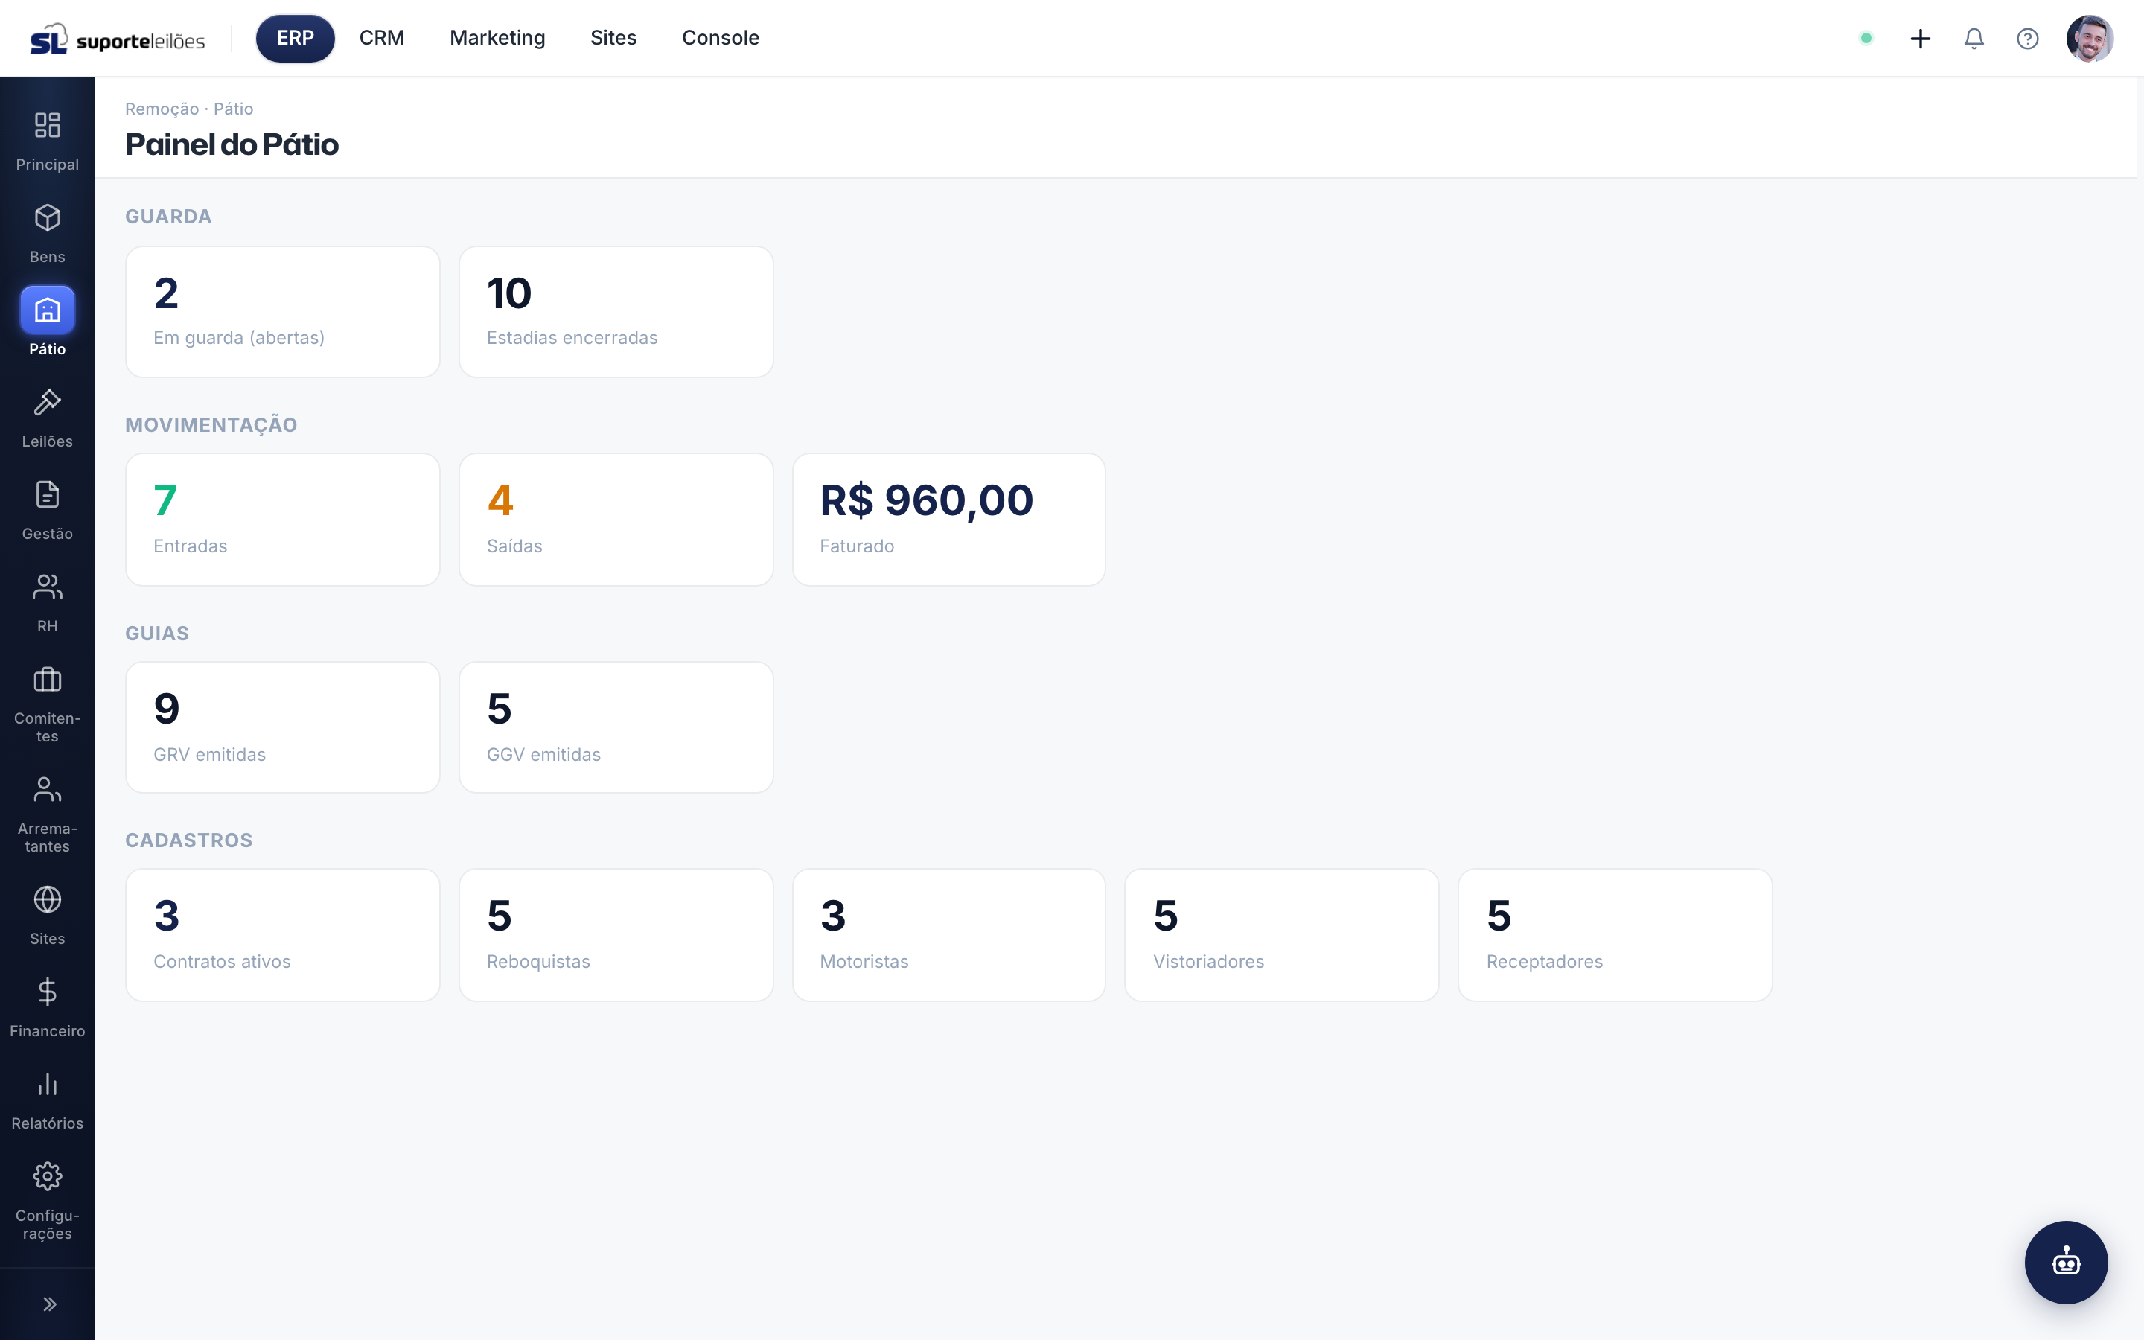Click the Painel do Pátio heading
2144x1340 pixels.
click(232, 144)
